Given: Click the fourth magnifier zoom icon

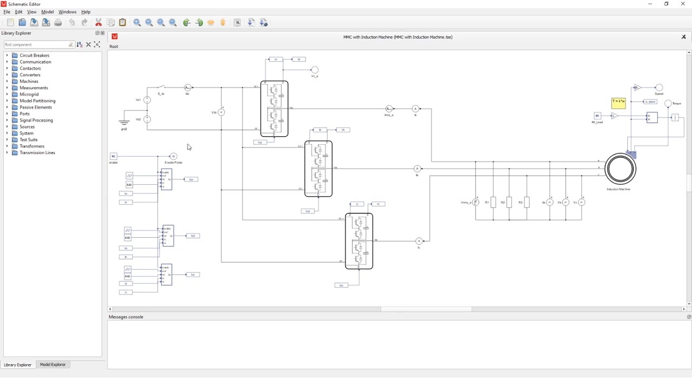Looking at the screenshot, I should [x=173, y=23].
